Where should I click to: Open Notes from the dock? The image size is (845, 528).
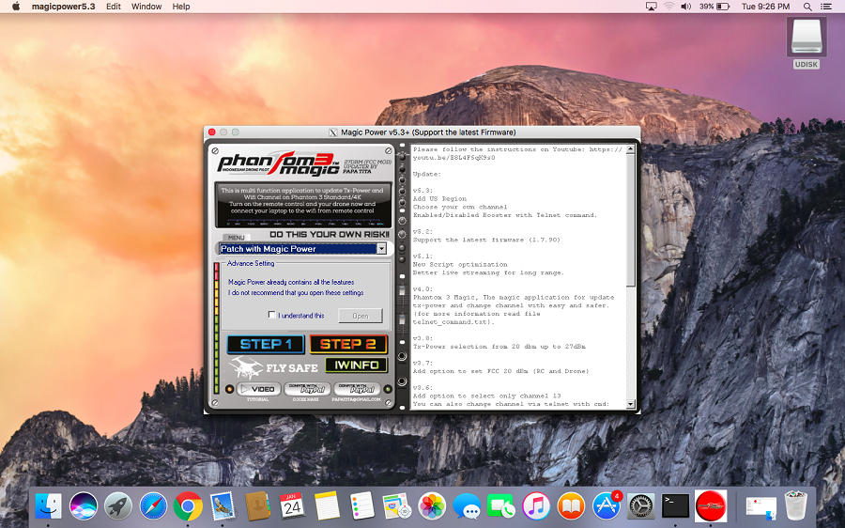327,506
